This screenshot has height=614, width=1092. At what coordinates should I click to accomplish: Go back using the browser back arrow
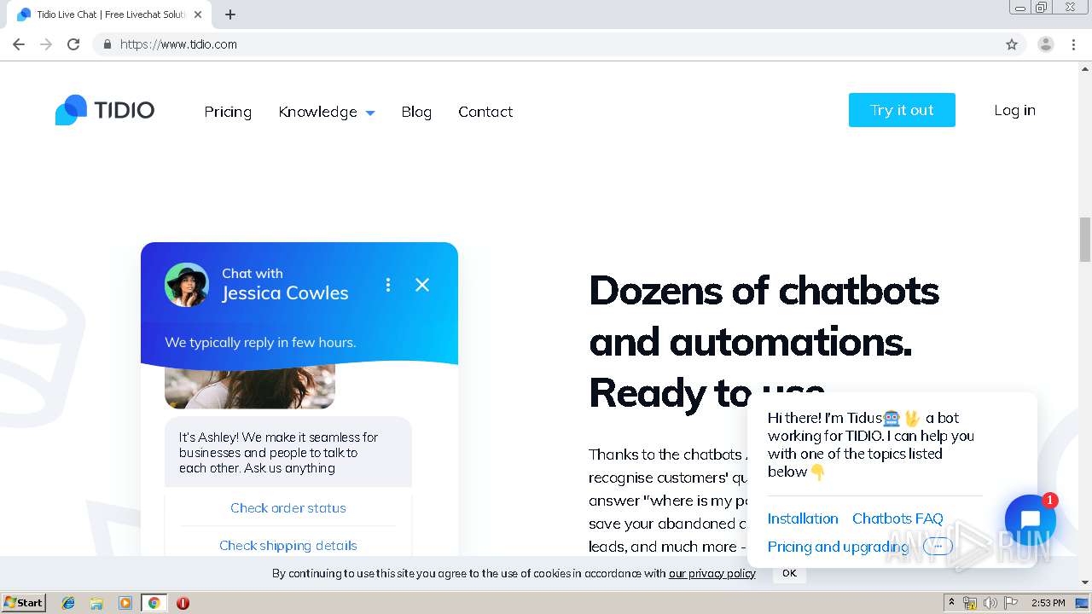click(x=19, y=44)
